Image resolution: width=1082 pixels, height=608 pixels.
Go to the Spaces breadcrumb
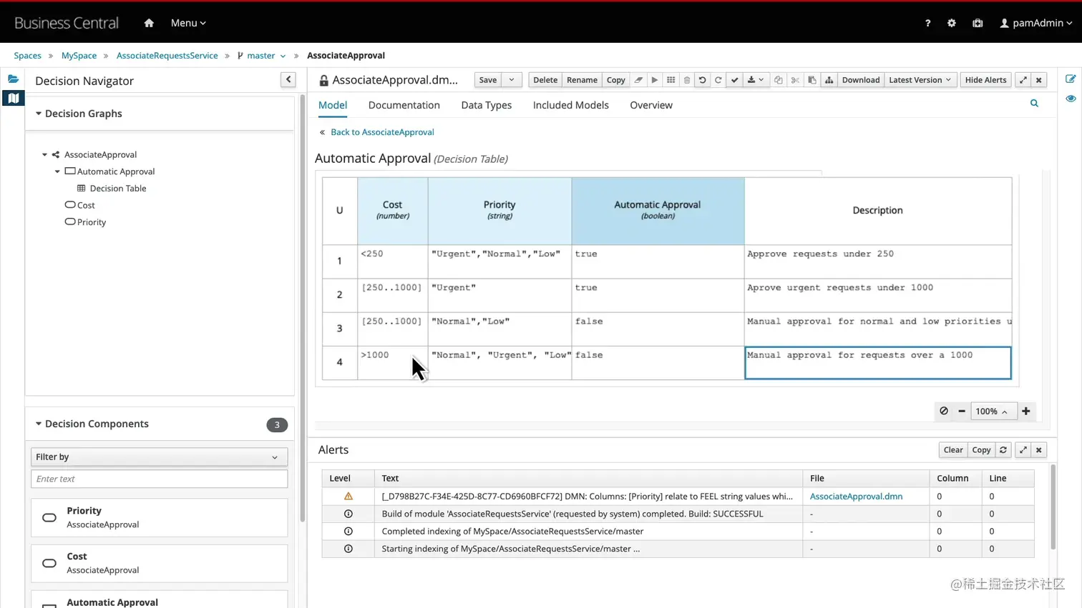(x=28, y=56)
